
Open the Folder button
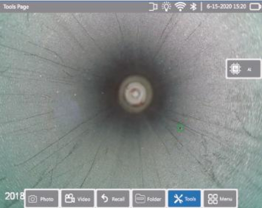[x=149, y=198]
